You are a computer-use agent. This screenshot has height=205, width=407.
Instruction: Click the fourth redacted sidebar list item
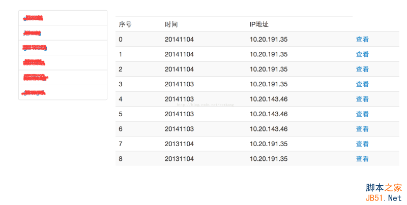point(34,63)
